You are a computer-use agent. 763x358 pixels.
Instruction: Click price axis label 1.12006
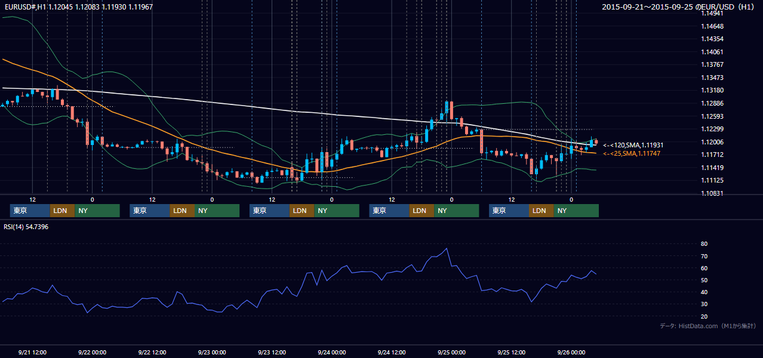pyautogui.click(x=712, y=142)
